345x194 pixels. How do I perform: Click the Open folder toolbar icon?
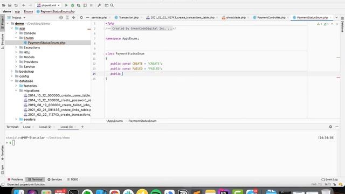pyautogui.click(x=4, y=5)
